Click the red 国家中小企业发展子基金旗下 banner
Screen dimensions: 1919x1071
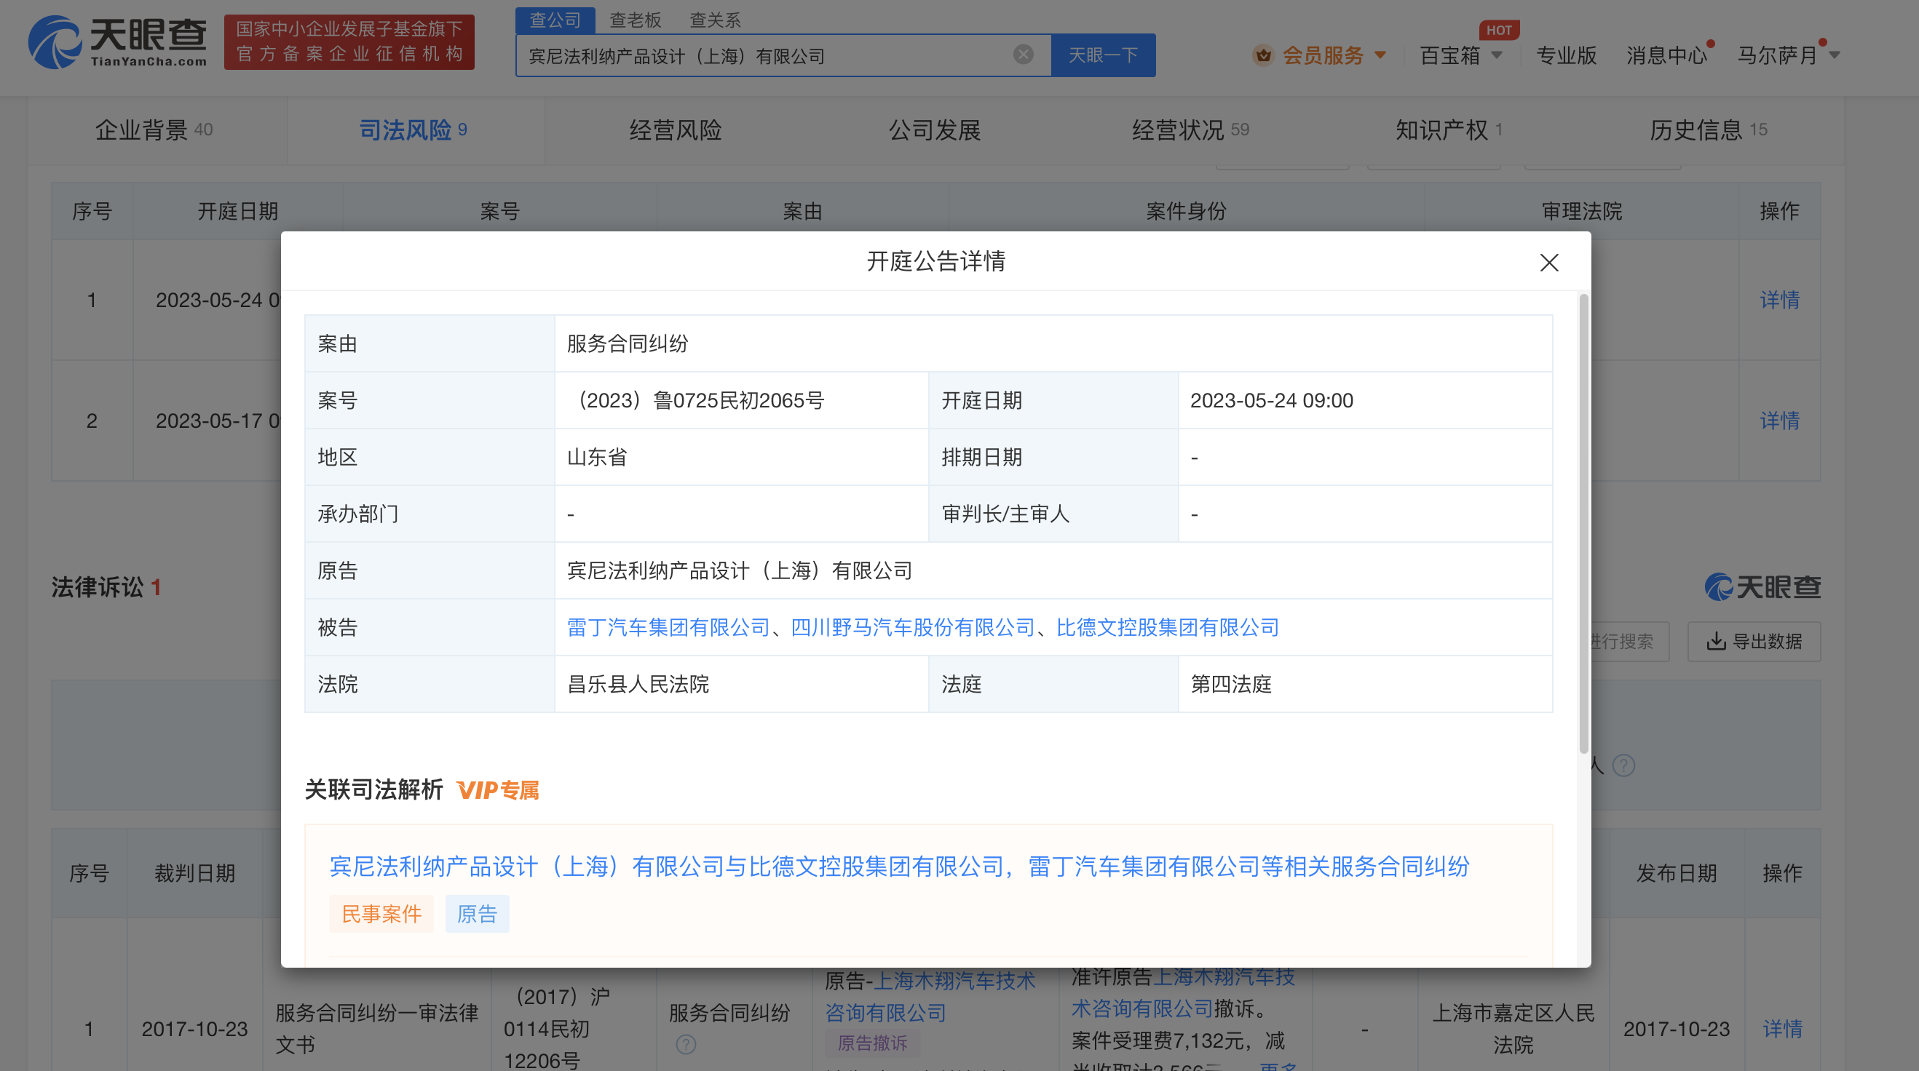[x=349, y=41]
